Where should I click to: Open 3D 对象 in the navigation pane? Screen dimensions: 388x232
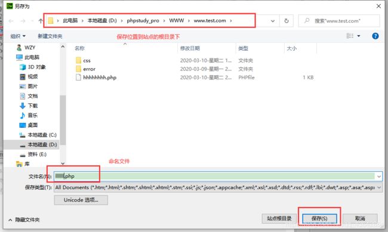click(x=36, y=67)
